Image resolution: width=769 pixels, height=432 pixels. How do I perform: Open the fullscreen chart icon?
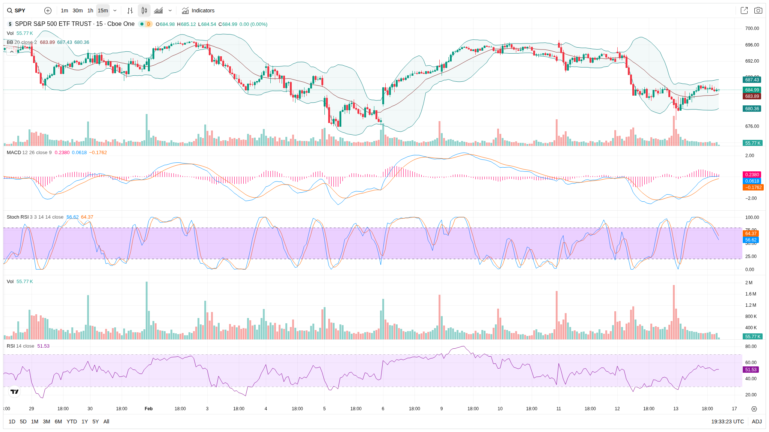[x=744, y=10]
